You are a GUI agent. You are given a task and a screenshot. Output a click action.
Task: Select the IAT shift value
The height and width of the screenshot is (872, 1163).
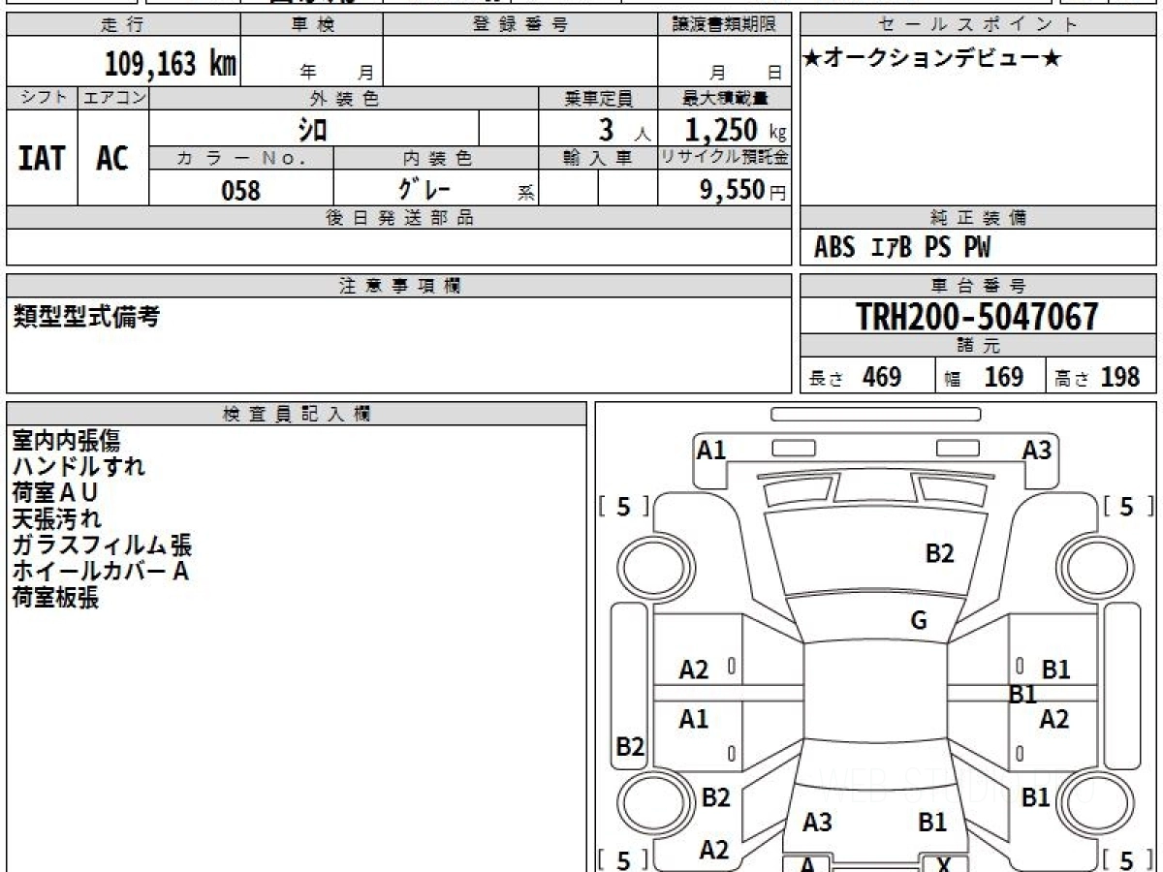[x=42, y=157]
